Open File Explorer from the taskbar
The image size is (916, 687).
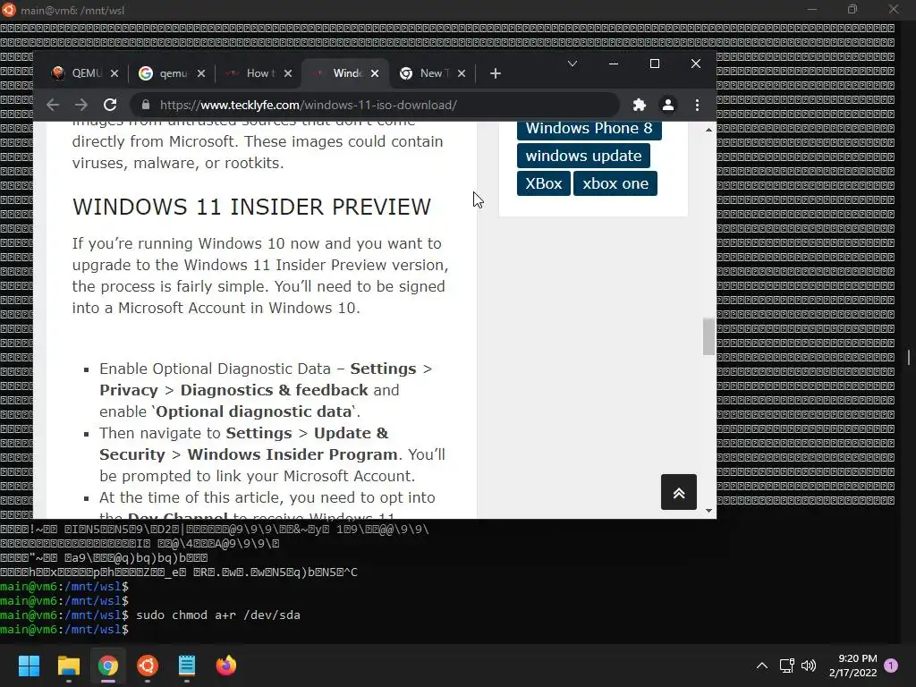pyautogui.click(x=68, y=666)
